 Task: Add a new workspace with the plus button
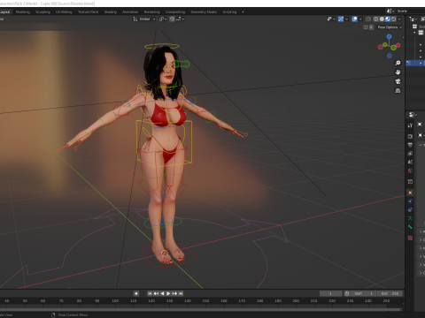[243, 11]
